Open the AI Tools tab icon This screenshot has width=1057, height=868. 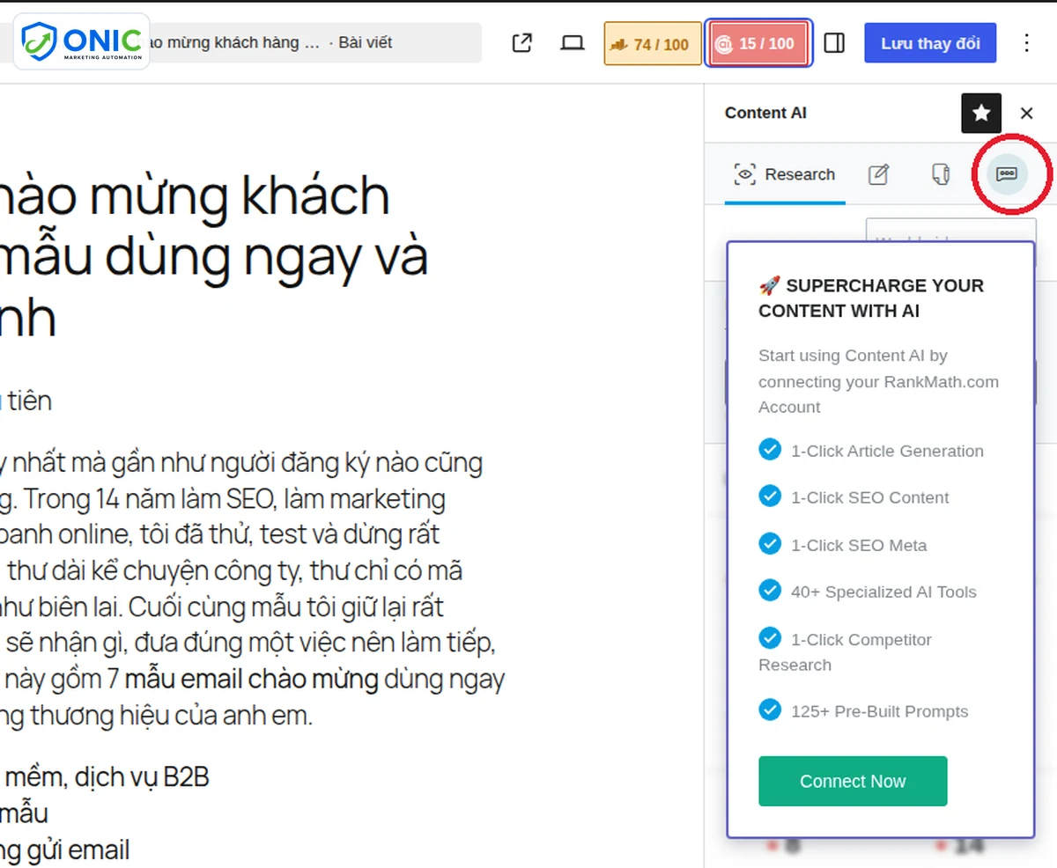tap(941, 174)
